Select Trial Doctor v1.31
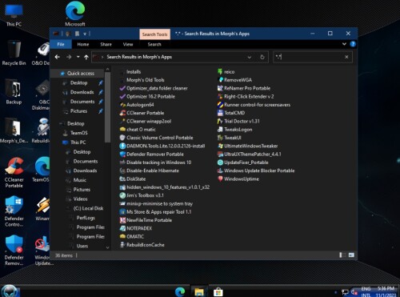The width and height of the screenshot is (400, 297). click(238, 121)
